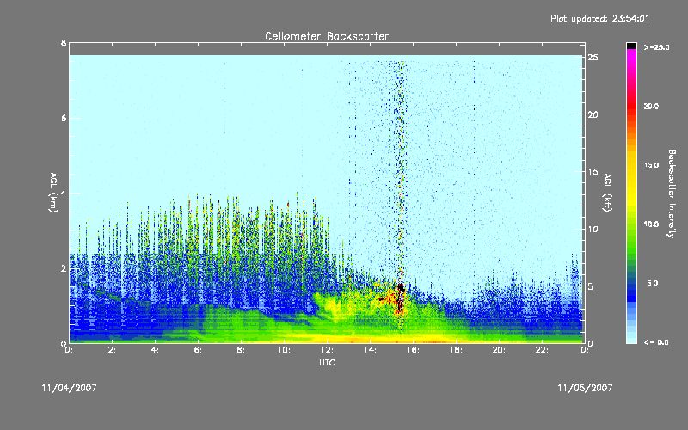The width and height of the screenshot is (688, 430).
Task: Click the "2:" UTC hour tick
Action: [x=113, y=350]
